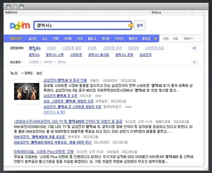Select the 지식 tab
212x173 pixels.
tap(80, 38)
